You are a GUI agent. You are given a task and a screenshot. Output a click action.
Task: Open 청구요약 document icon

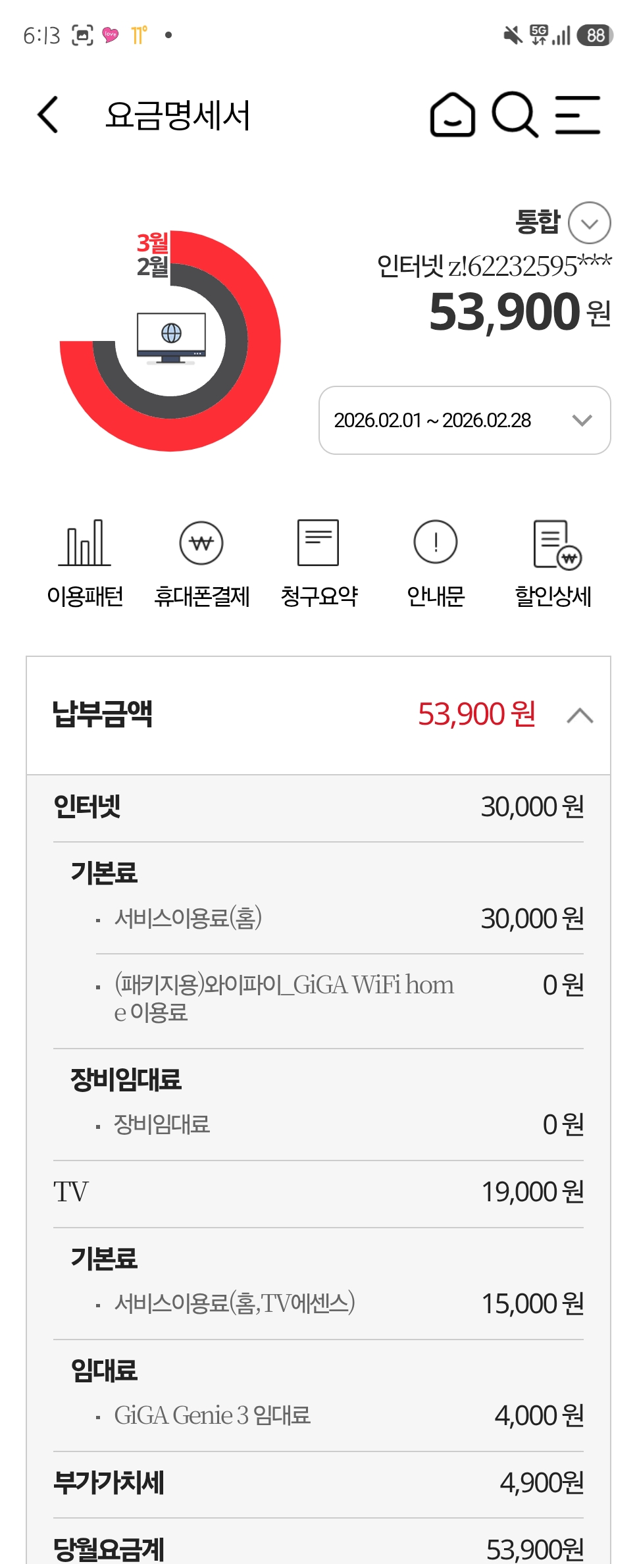pyautogui.click(x=318, y=543)
